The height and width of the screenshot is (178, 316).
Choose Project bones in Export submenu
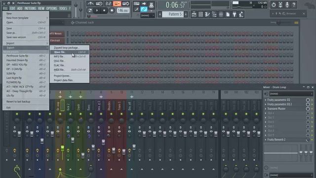[x=70, y=76]
